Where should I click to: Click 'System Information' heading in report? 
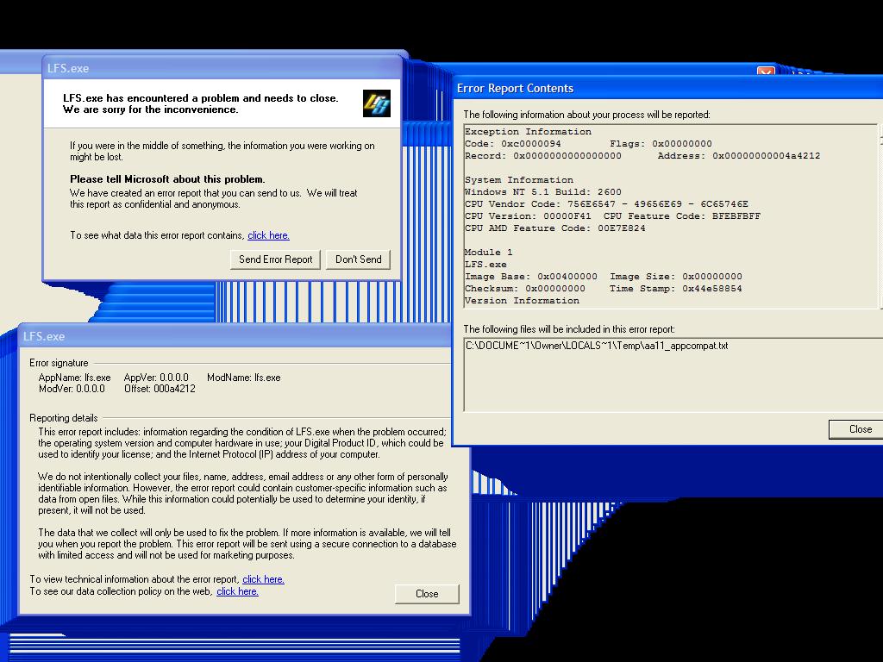pyautogui.click(x=519, y=180)
